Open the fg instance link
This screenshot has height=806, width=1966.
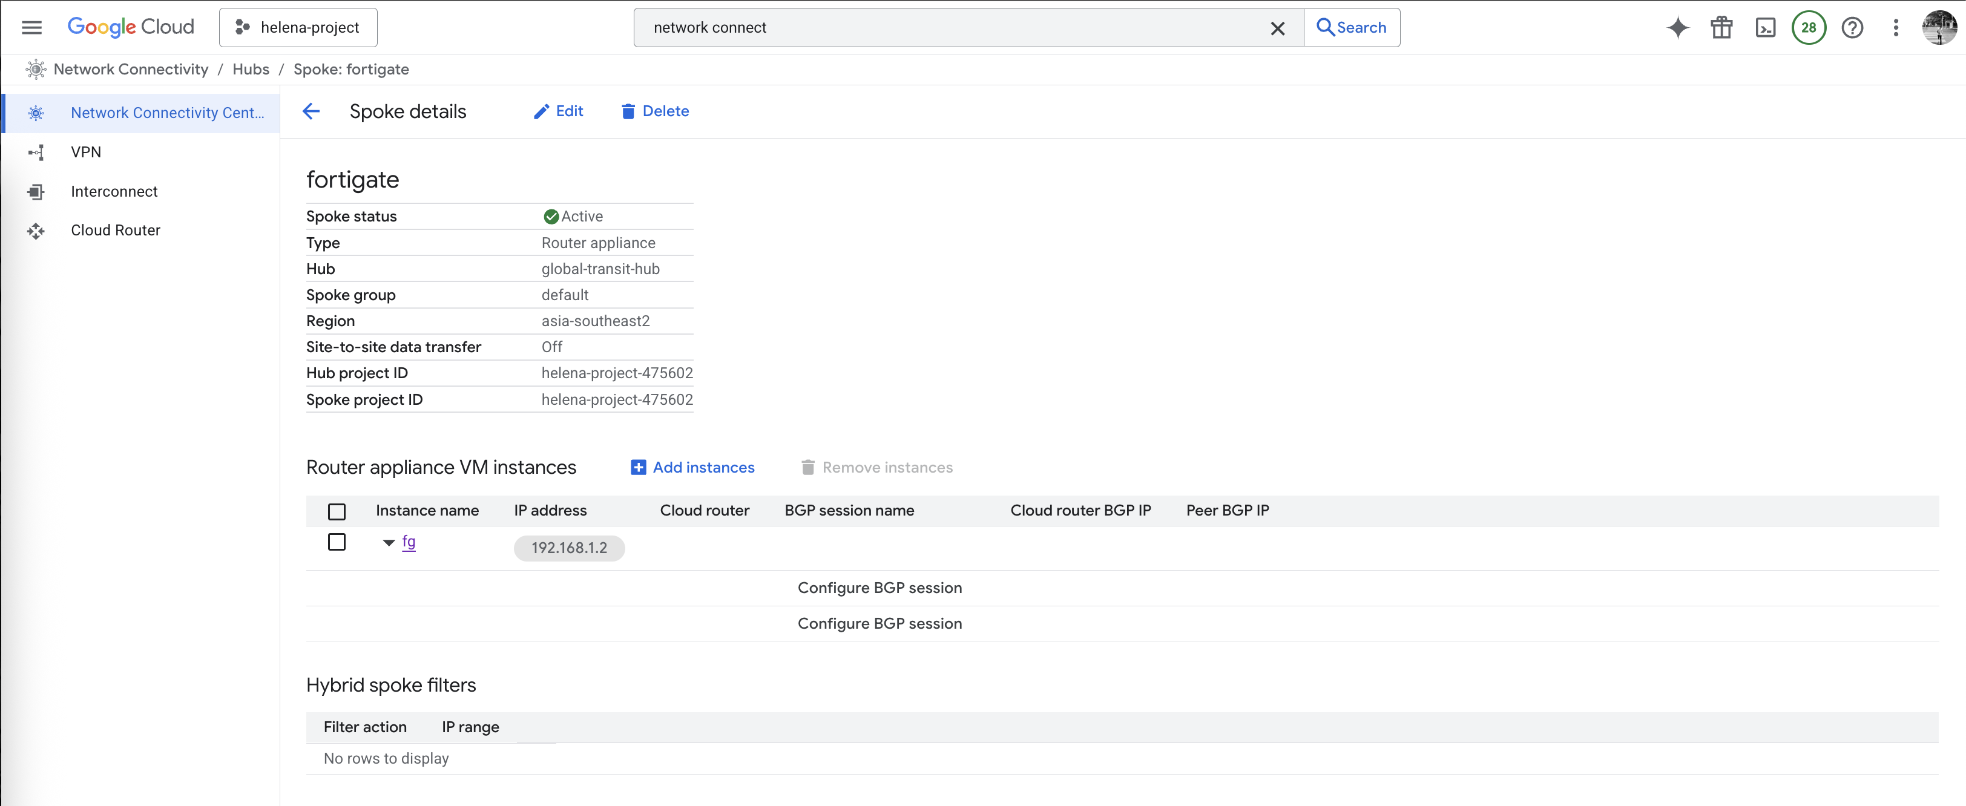(x=409, y=542)
